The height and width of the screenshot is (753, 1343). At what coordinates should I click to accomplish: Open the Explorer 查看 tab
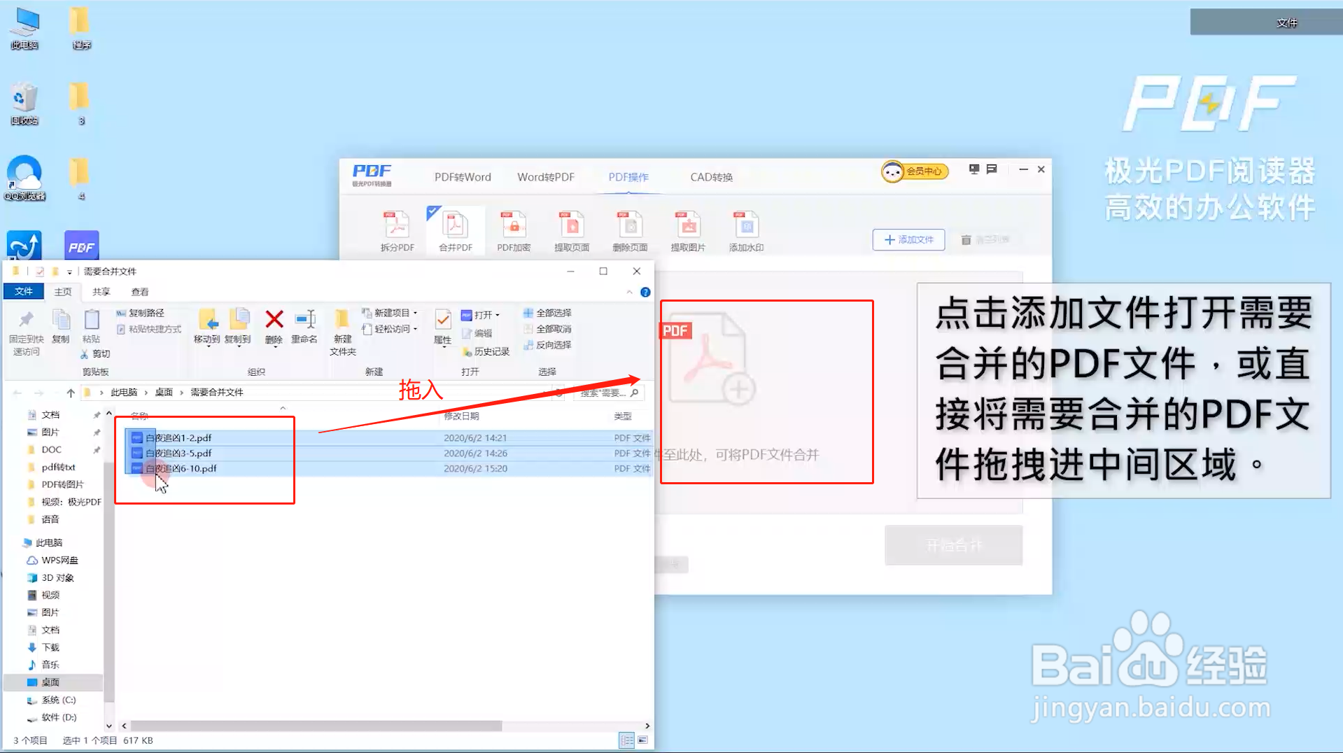pyautogui.click(x=140, y=292)
